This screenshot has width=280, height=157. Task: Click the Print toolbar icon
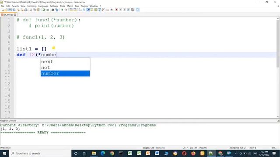(x=26, y=10)
